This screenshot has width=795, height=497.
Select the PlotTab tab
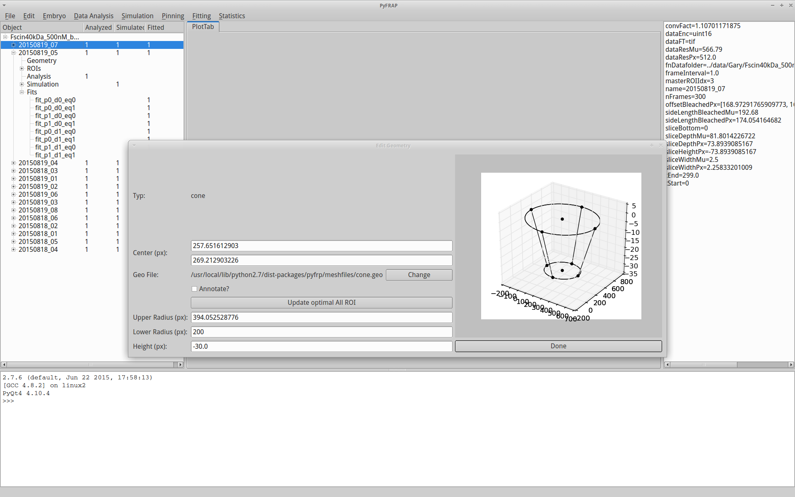pyautogui.click(x=203, y=27)
